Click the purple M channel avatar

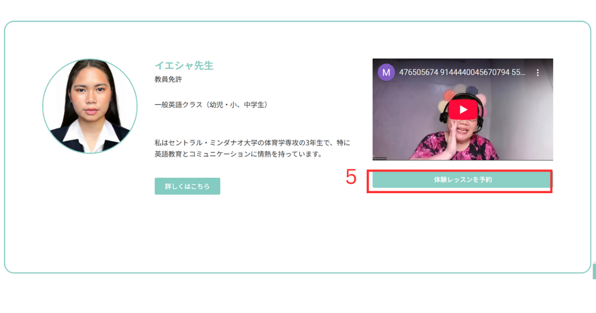click(386, 73)
